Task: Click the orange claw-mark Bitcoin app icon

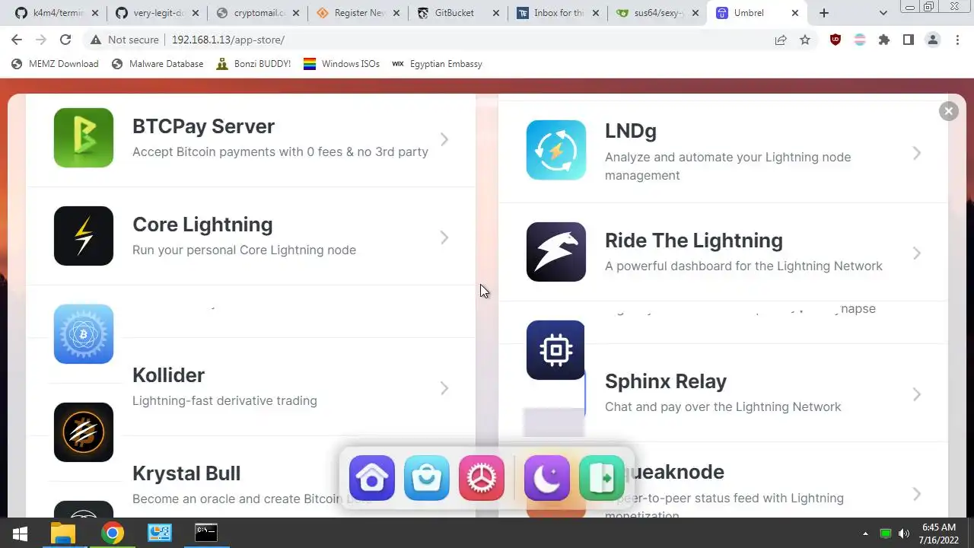Action: (x=84, y=432)
